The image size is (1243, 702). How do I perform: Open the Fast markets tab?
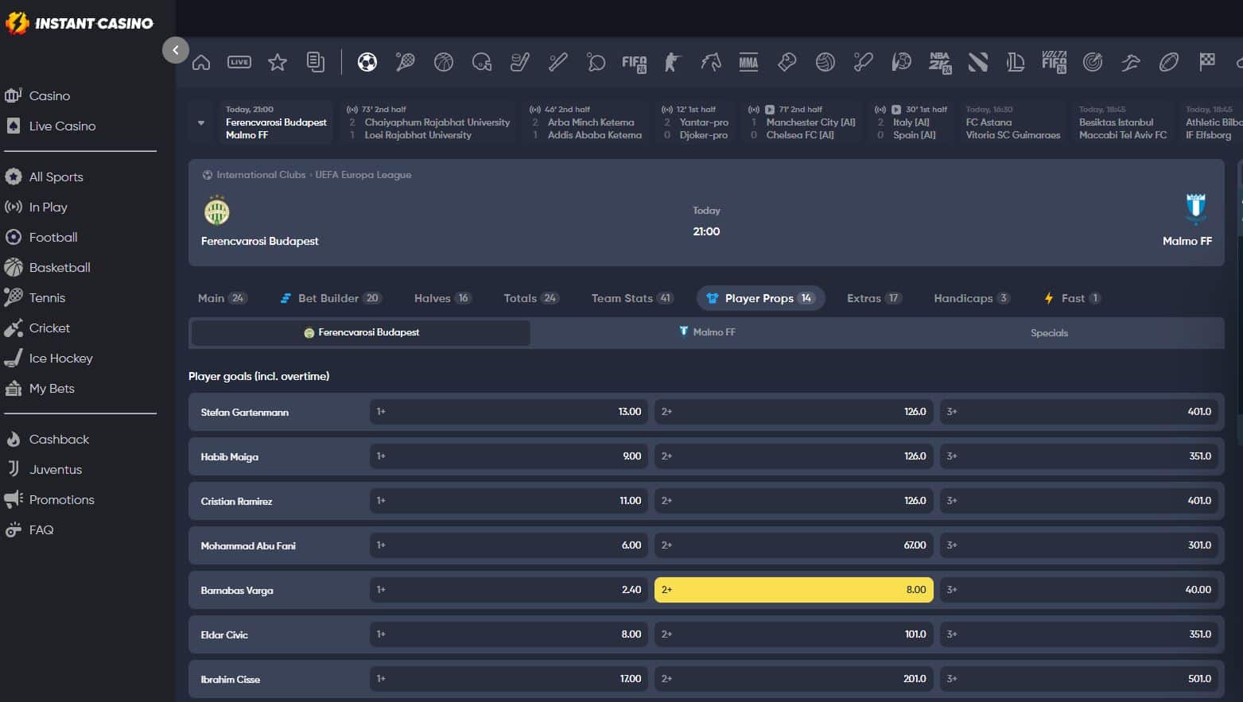[x=1072, y=298]
